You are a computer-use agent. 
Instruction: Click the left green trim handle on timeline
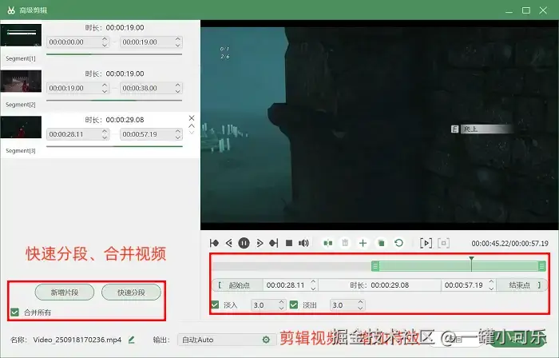point(375,266)
